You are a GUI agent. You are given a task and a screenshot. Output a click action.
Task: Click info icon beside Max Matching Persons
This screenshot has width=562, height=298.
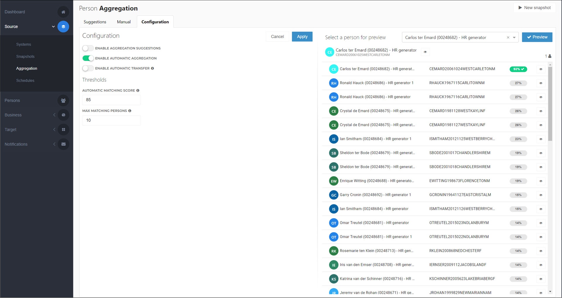tap(130, 111)
